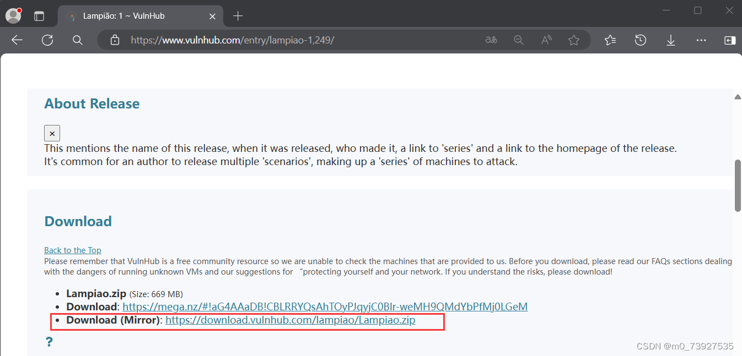The image size is (742, 356).
Task: View site permissions via the lock icon
Action: (115, 40)
